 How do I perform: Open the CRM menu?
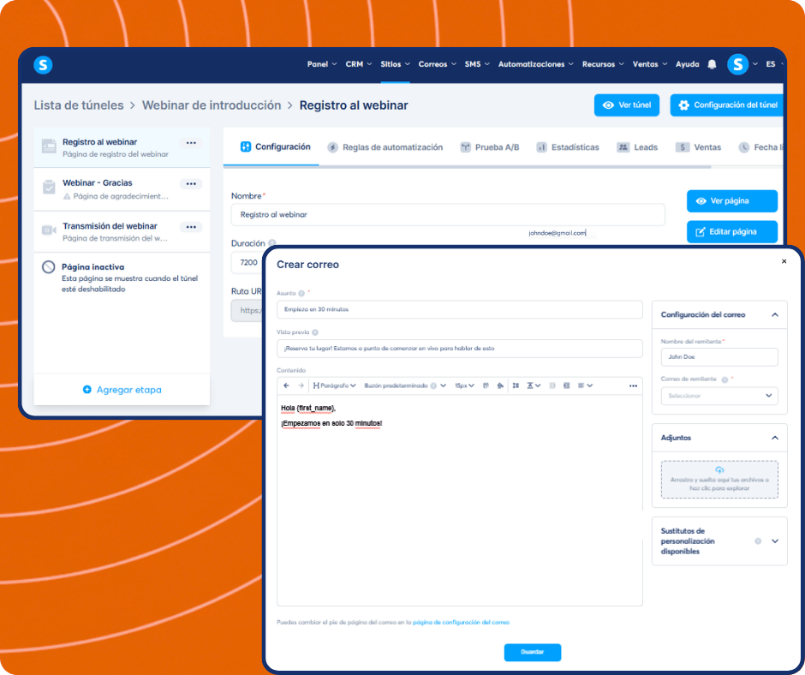[x=358, y=64]
